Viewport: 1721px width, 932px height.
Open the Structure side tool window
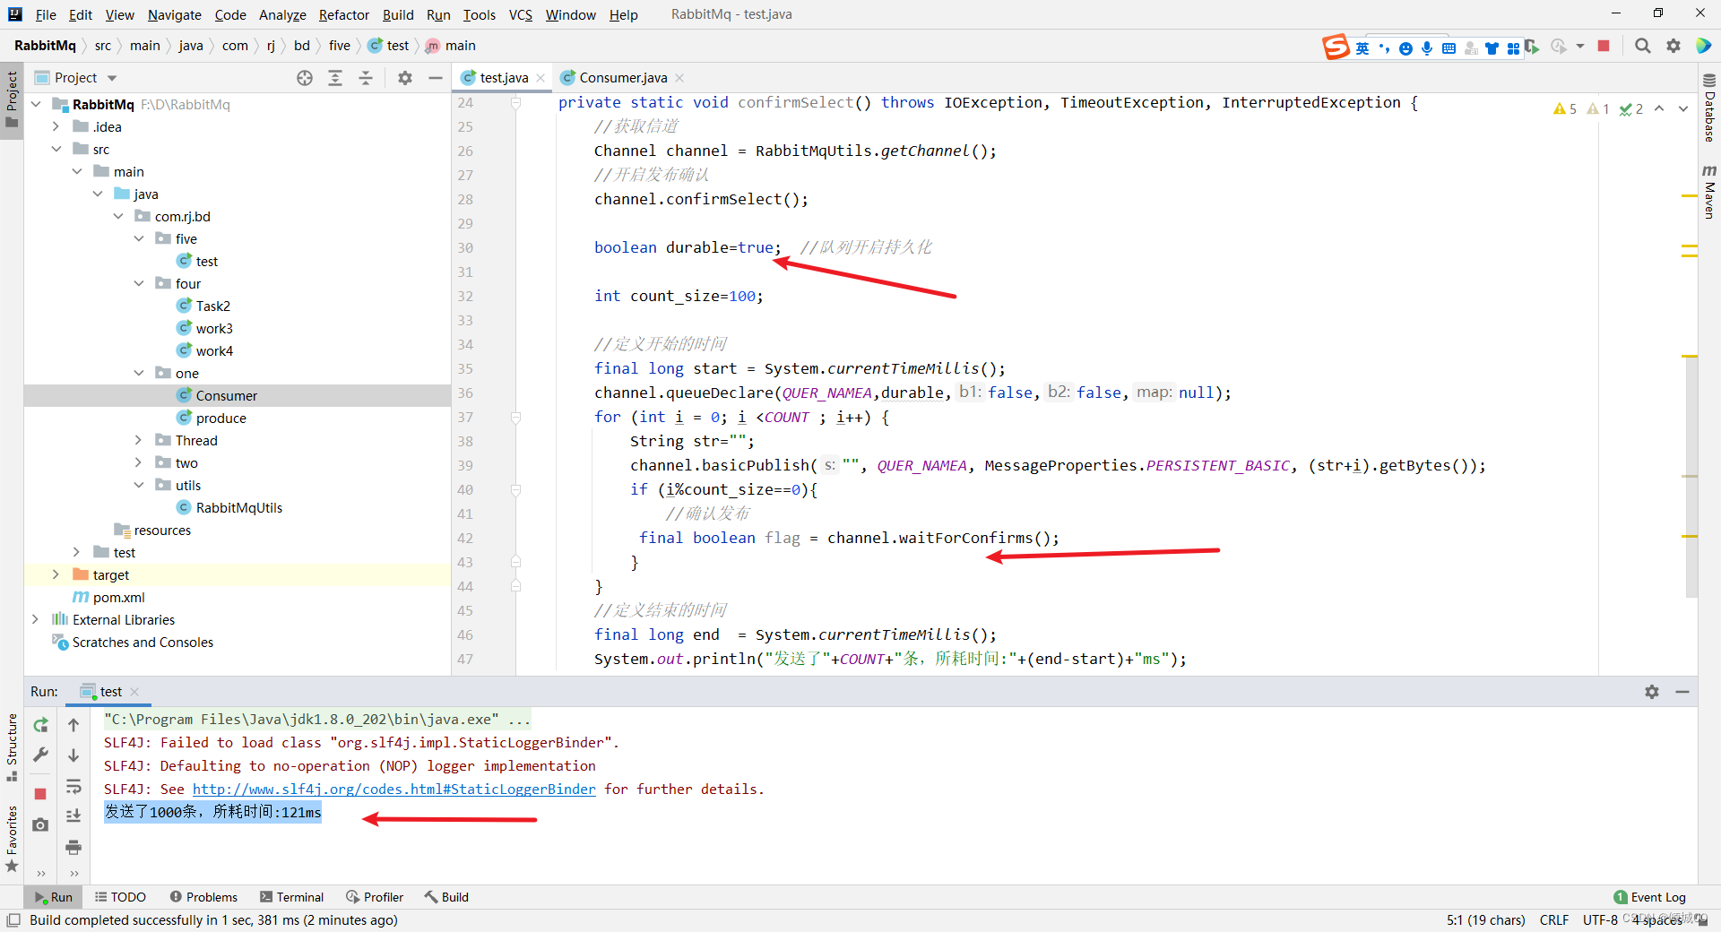tap(12, 746)
